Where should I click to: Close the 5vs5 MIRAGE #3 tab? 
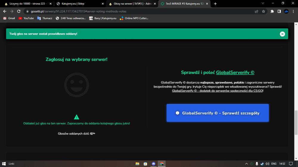tap(207, 4)
